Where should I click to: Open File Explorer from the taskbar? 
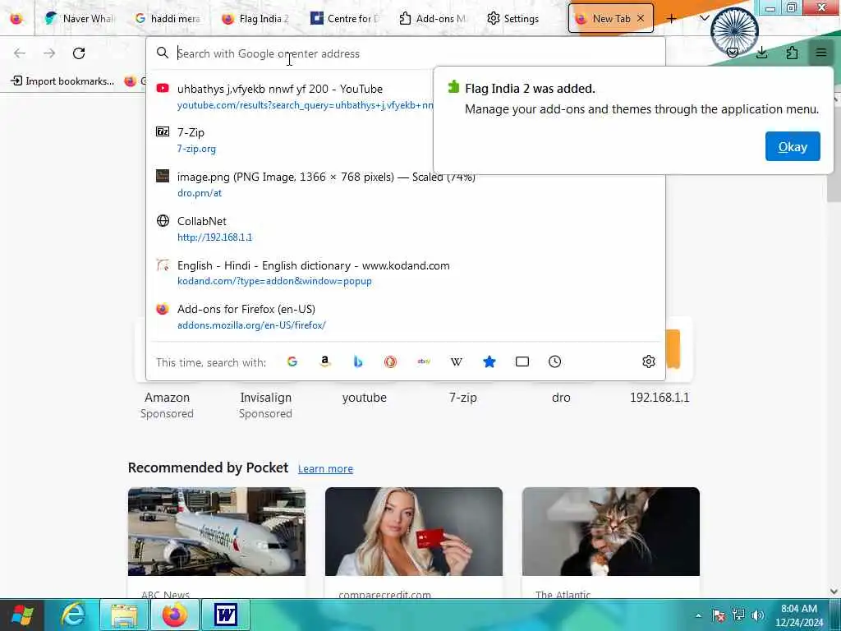[124, 615]
